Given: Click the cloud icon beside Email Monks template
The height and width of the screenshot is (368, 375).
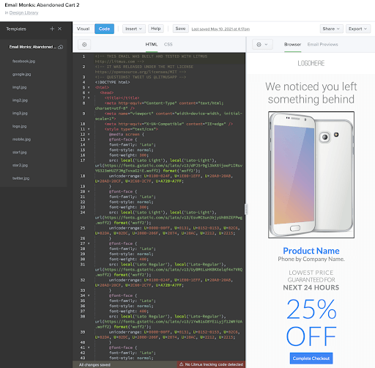Looking at the screenshot, I should tap(61, 47).
